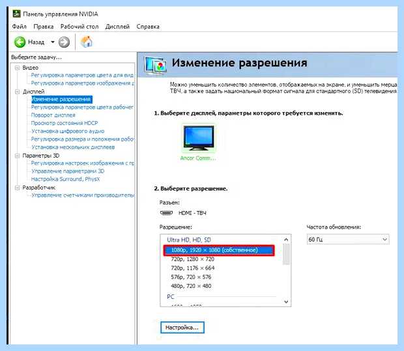
Task: Collapse the Параметры 3D tree node
Action: pos(17,156)
